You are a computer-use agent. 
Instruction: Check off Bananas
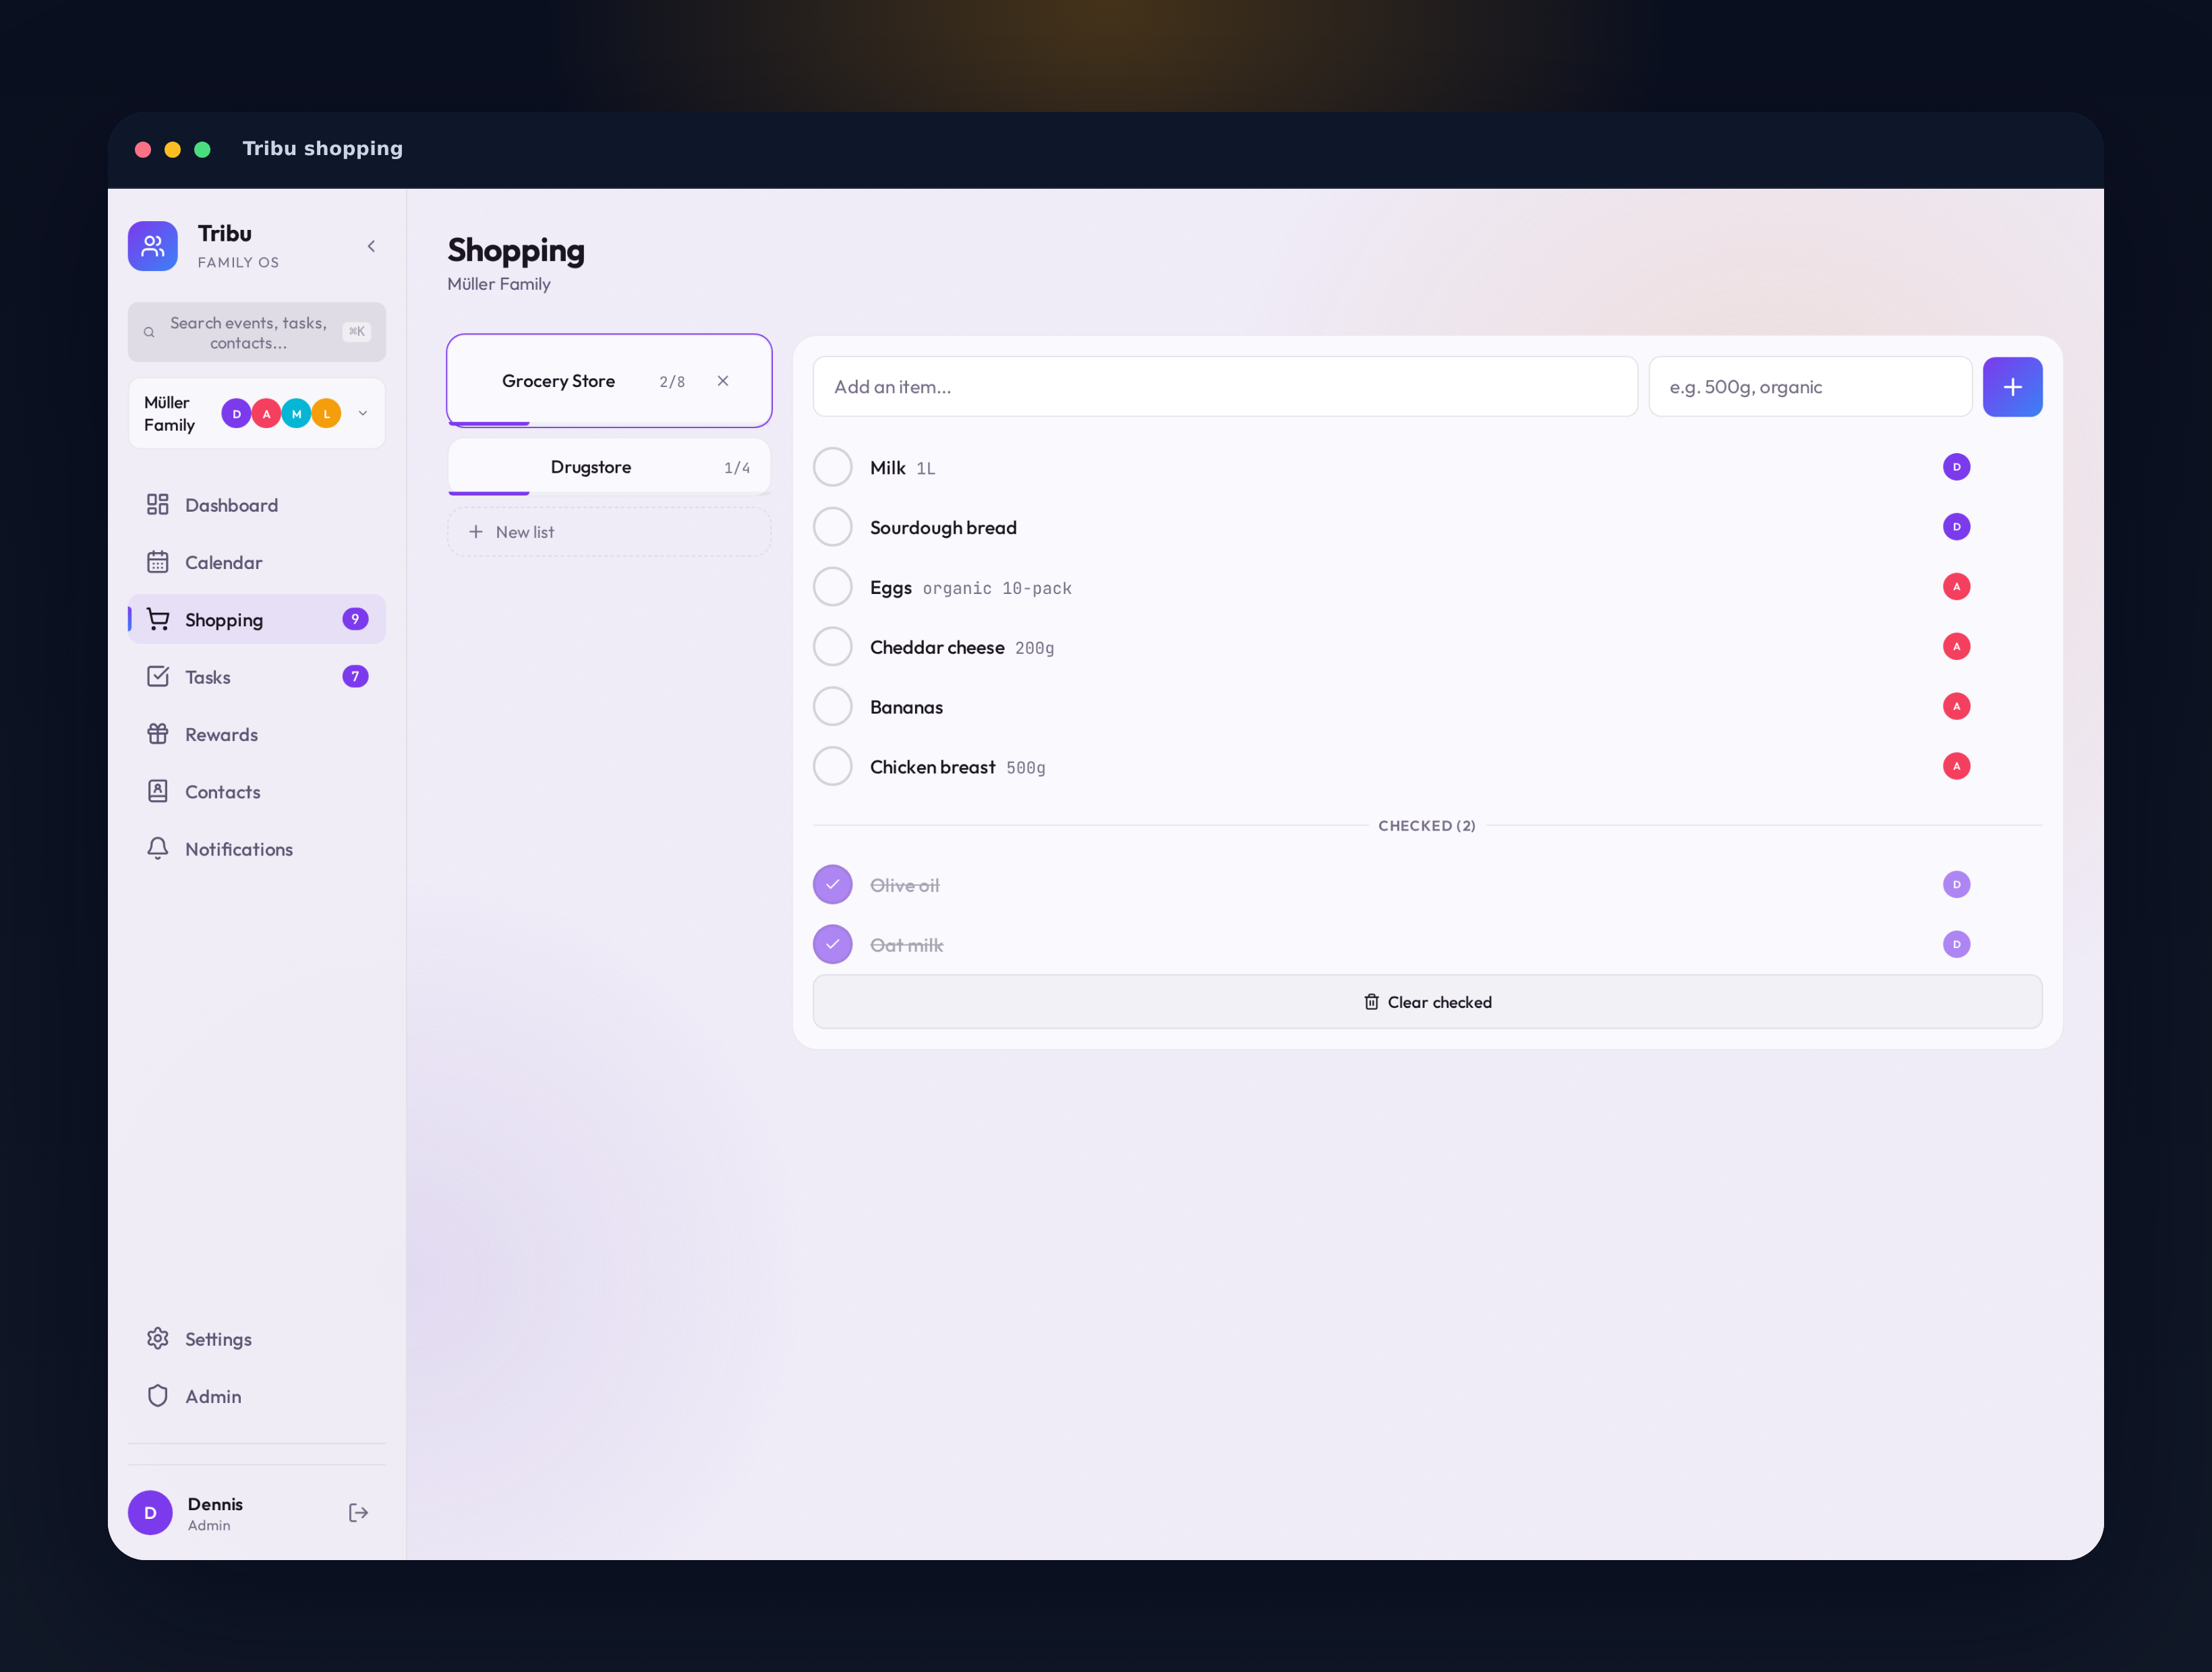(x=832, y=707)
